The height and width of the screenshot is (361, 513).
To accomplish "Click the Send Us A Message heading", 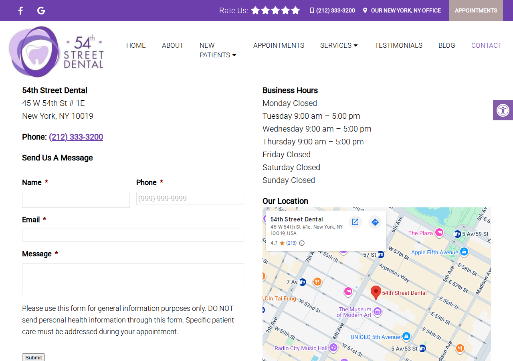I will (57, 158).
